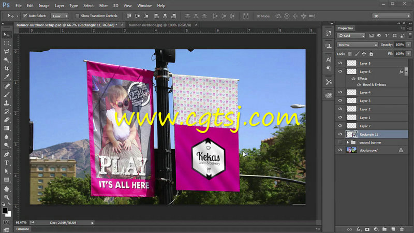Select the Rectangular Marquee tool

[6, 43]
